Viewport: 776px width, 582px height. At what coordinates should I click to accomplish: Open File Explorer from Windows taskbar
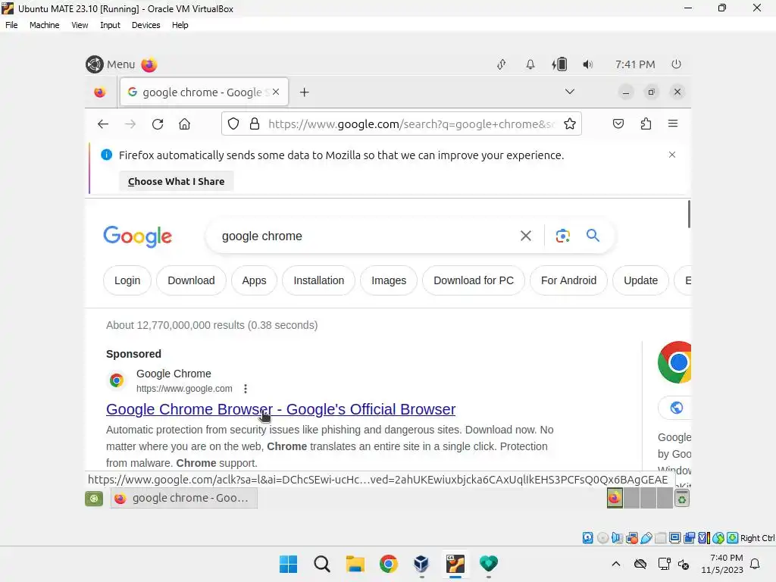[x=355, y=564]
